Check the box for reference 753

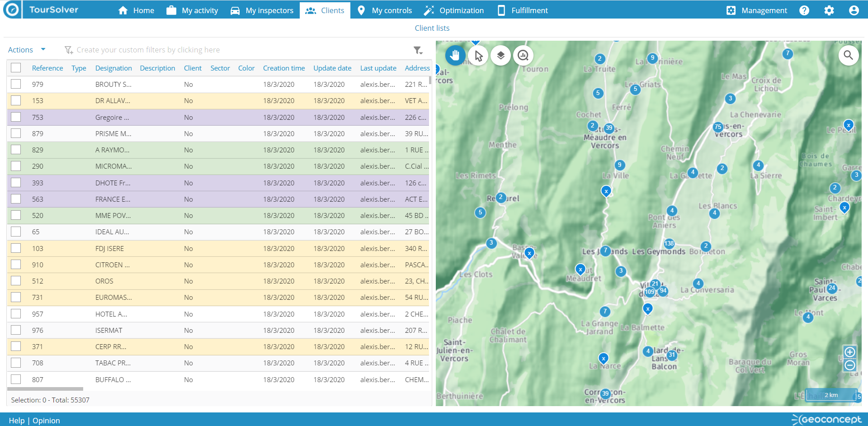(x=16, y=117)
